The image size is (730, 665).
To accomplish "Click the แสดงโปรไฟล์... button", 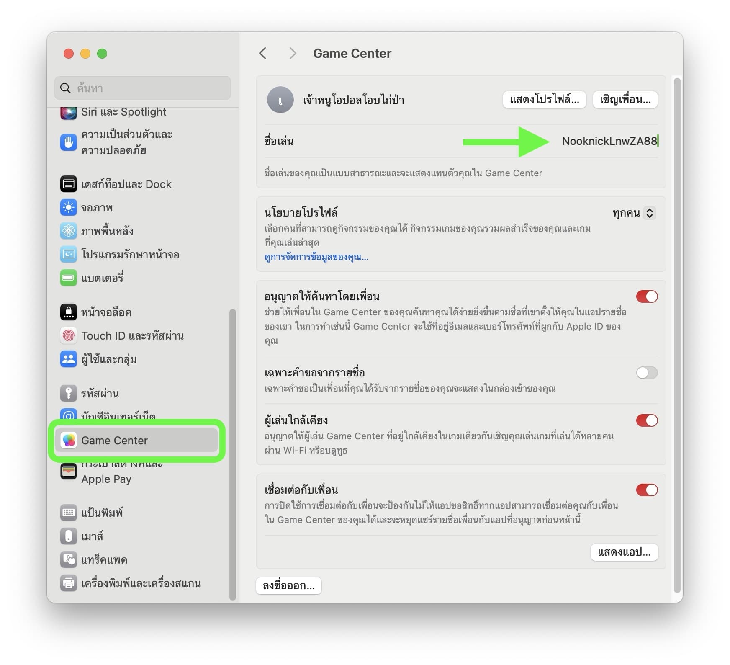I will point(544,100).
